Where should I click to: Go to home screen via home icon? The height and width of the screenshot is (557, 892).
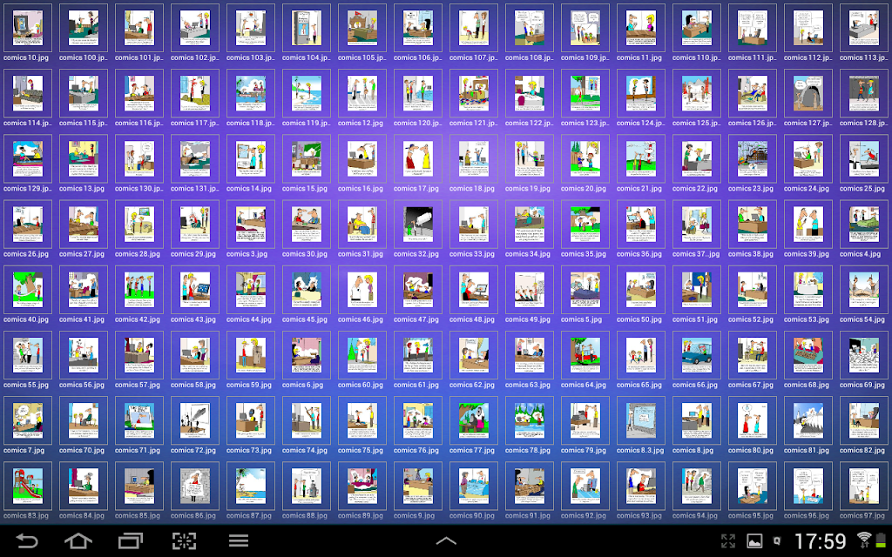click(x=78, y=540)
